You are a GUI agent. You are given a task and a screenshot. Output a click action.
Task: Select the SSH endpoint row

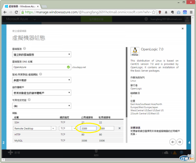[68, 122]
